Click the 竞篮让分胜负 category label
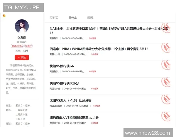Viewport: 176px width, 140px height. pyautogui.click(x=56, y=106)
